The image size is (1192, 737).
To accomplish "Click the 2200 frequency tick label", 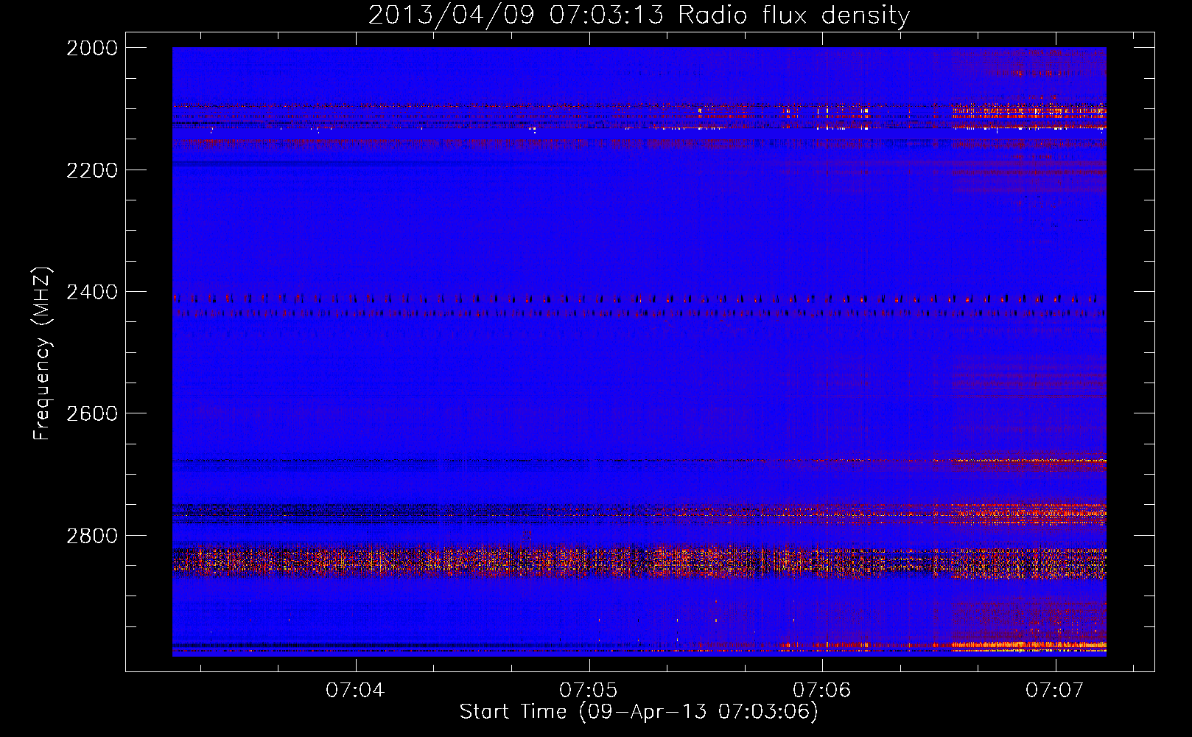I will (92, 170).
